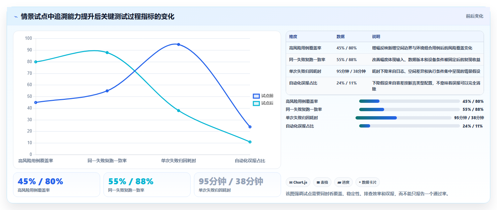Click x-axis label 同一失败复跑一致率

click(107, 161)
